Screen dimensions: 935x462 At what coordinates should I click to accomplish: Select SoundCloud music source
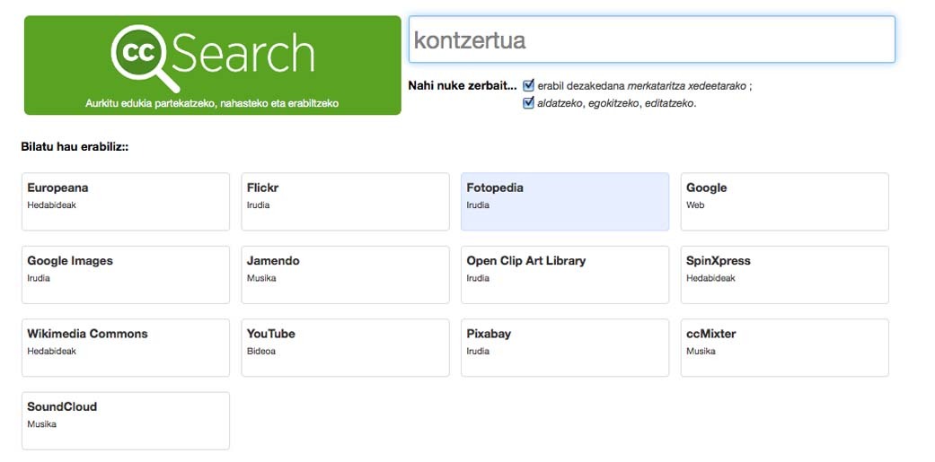(x=126, y=421)
